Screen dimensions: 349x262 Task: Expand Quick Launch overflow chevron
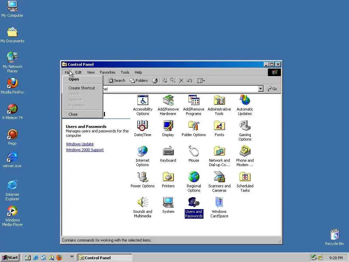coord(72,257)
